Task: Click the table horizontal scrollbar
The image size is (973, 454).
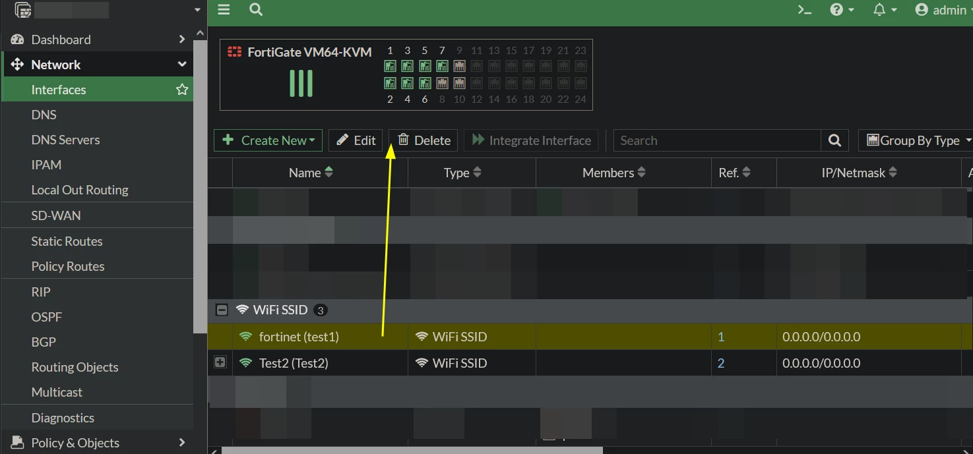Action: point(412,451)
